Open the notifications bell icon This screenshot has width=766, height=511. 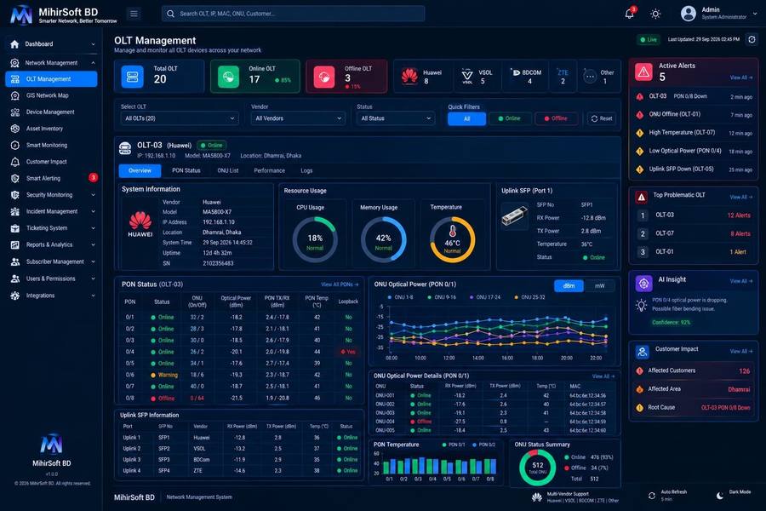click(x=629, y=14)
